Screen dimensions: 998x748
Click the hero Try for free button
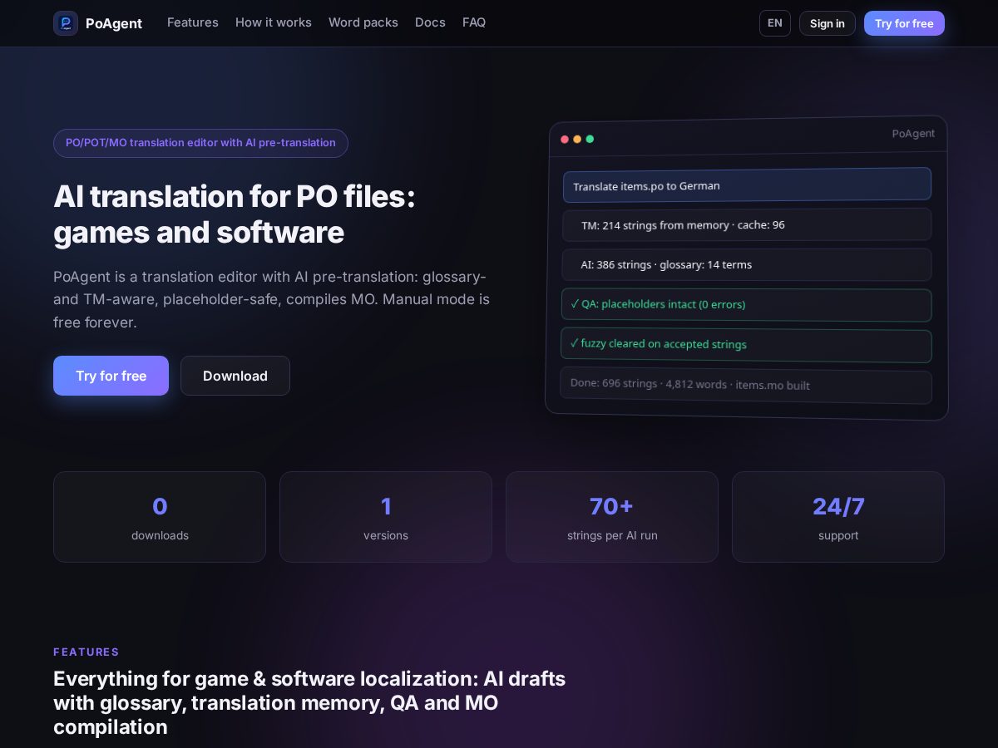coord(111,376)
